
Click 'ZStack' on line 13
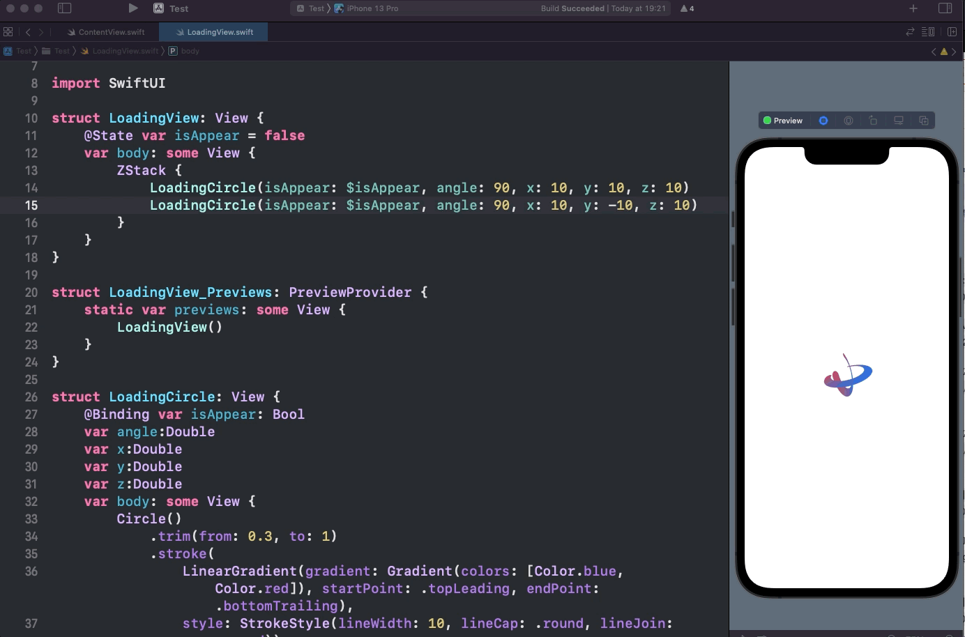tap(142, 170)
